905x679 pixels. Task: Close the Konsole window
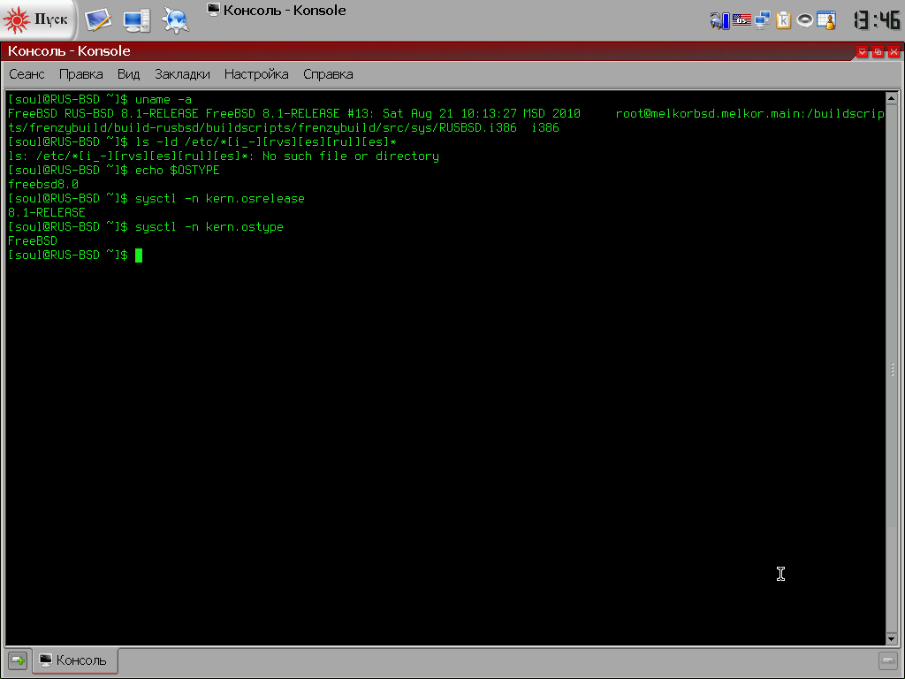pos(894,52)
